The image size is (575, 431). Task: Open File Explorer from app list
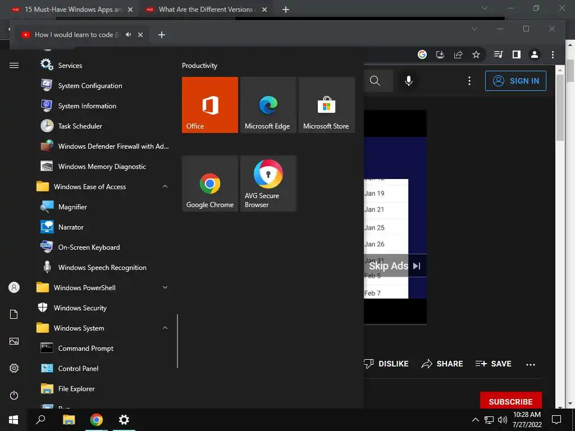(x=104, y=388)
